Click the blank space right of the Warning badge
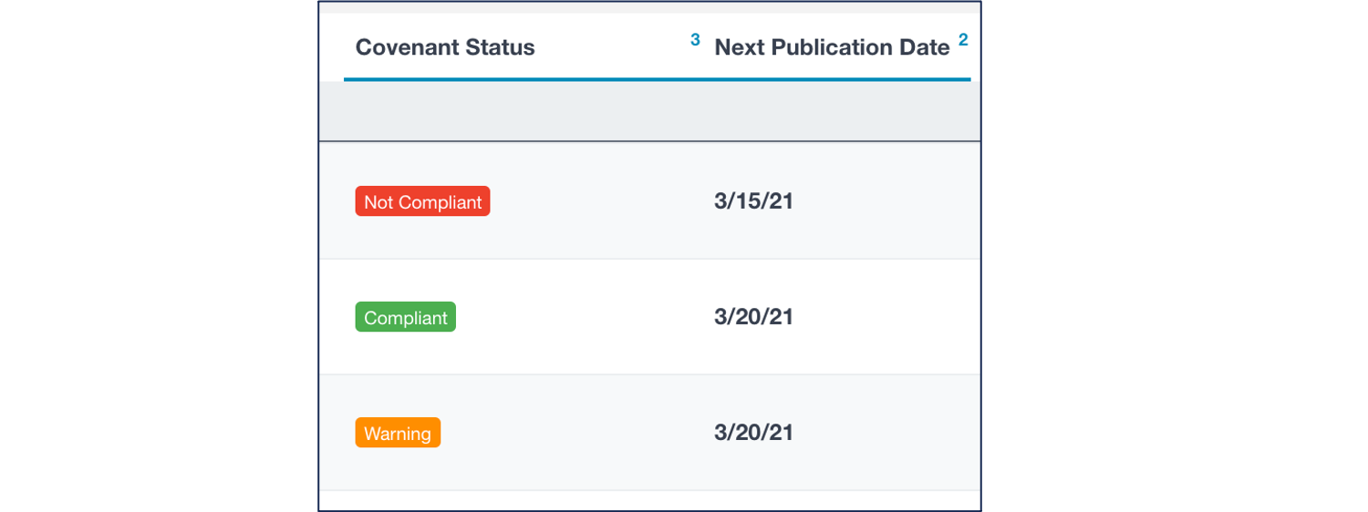Screen dimensions: 1368x512 pyautogui.click(x=565, y=433)
